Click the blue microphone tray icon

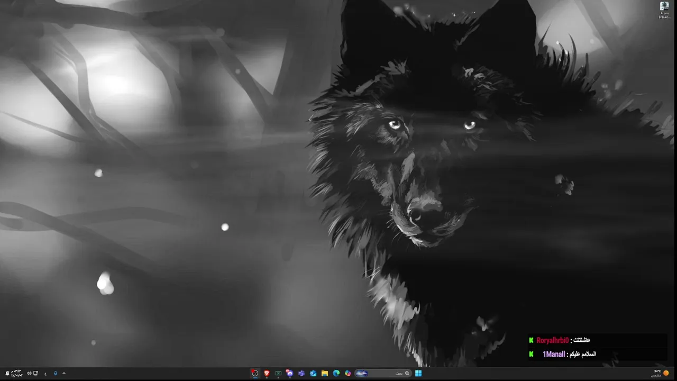[x=56, y=373]
